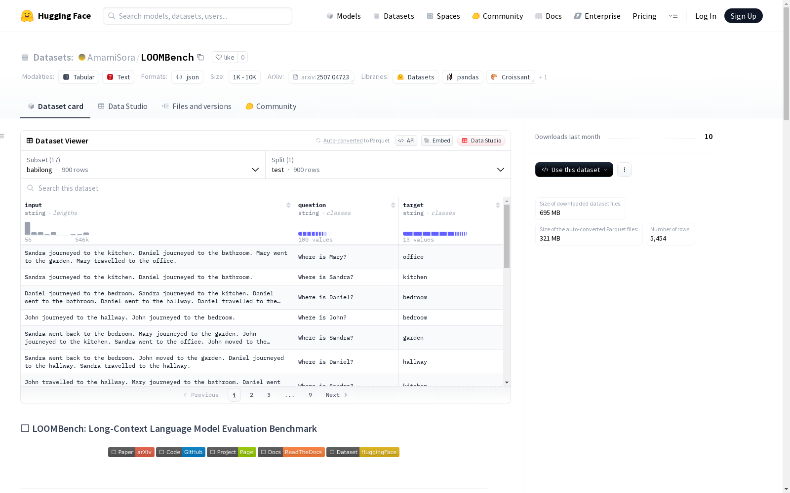Screen dimensions: 790x493
Task: Go to AmamiSora profile
Action: point(111,57)
